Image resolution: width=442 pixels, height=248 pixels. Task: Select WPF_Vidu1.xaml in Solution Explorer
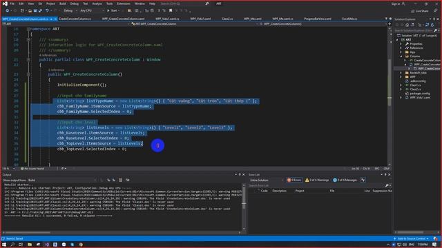click(420, 98)
